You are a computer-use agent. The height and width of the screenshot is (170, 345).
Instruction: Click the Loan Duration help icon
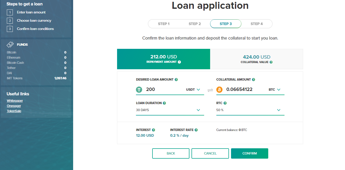click(x=164, y=103)
